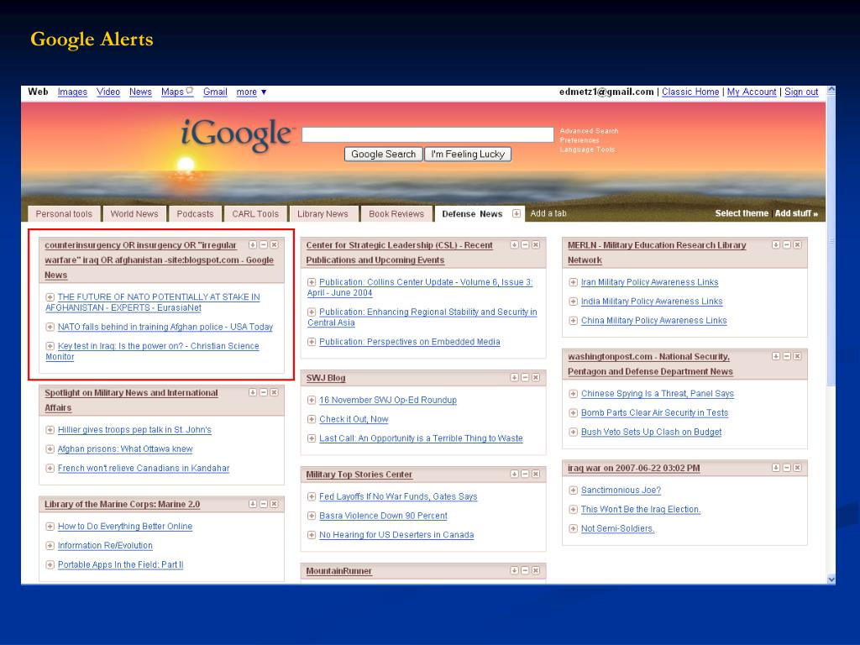860x645 pixels.
Task: Click the Sign out link
Action: 801,92
